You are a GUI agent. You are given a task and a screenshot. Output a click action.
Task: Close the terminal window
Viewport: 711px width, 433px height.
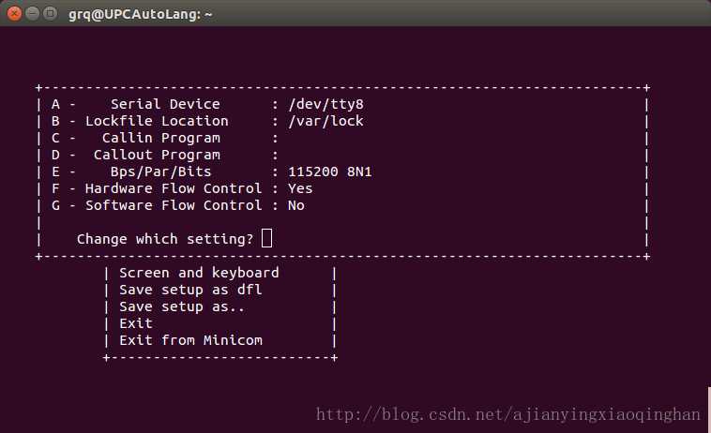[x=14, y=13]
